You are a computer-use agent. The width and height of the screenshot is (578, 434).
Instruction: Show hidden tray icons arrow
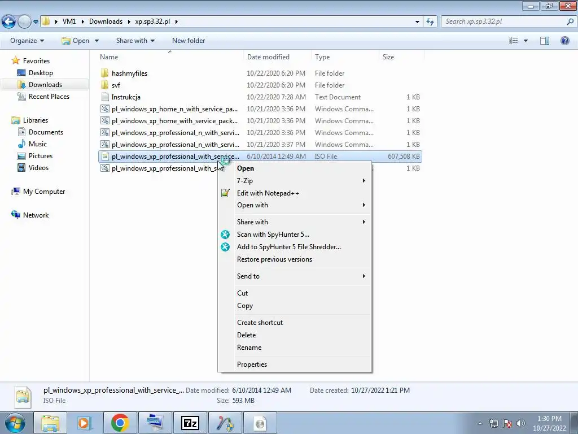(480, 423)
